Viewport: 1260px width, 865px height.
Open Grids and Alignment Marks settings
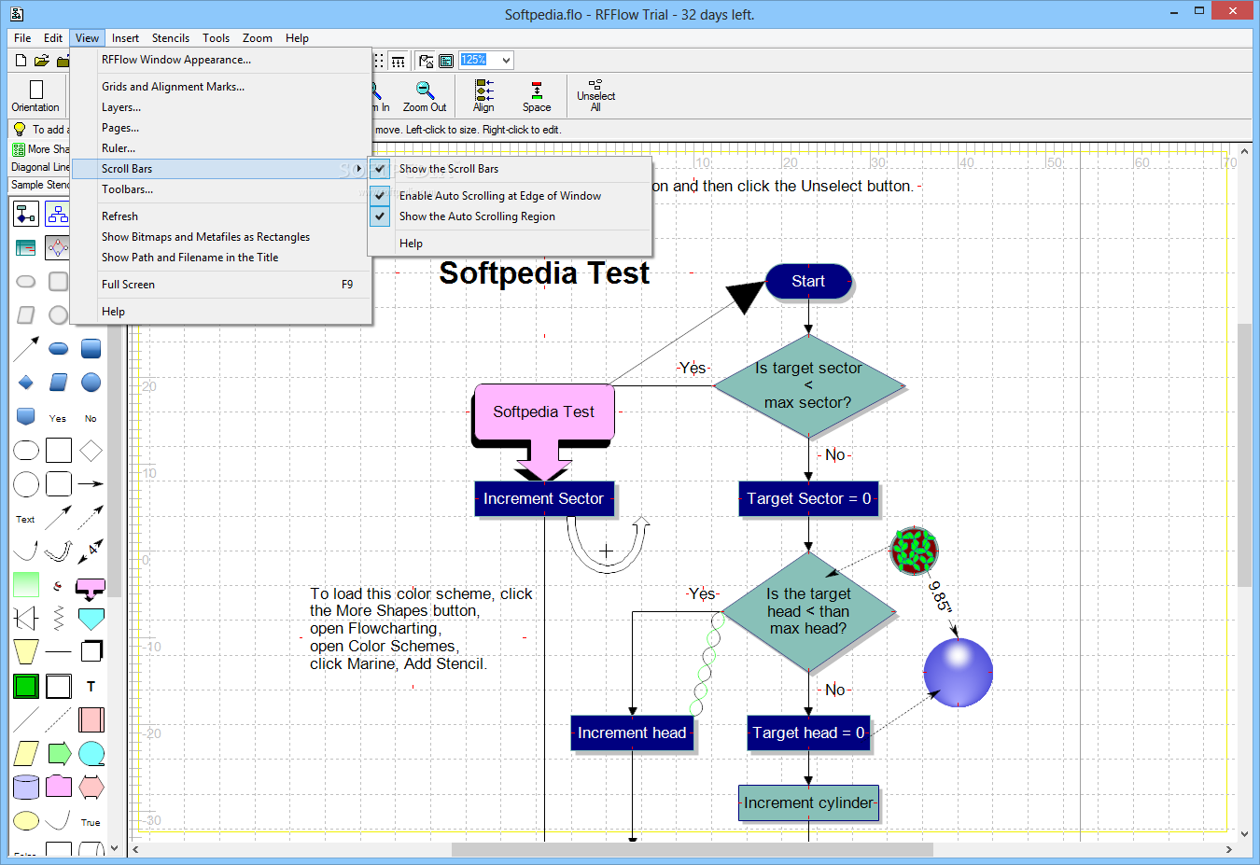[221, 87]
